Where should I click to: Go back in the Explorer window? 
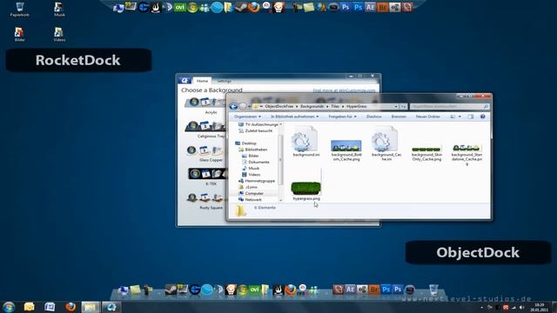coord(233,106)
